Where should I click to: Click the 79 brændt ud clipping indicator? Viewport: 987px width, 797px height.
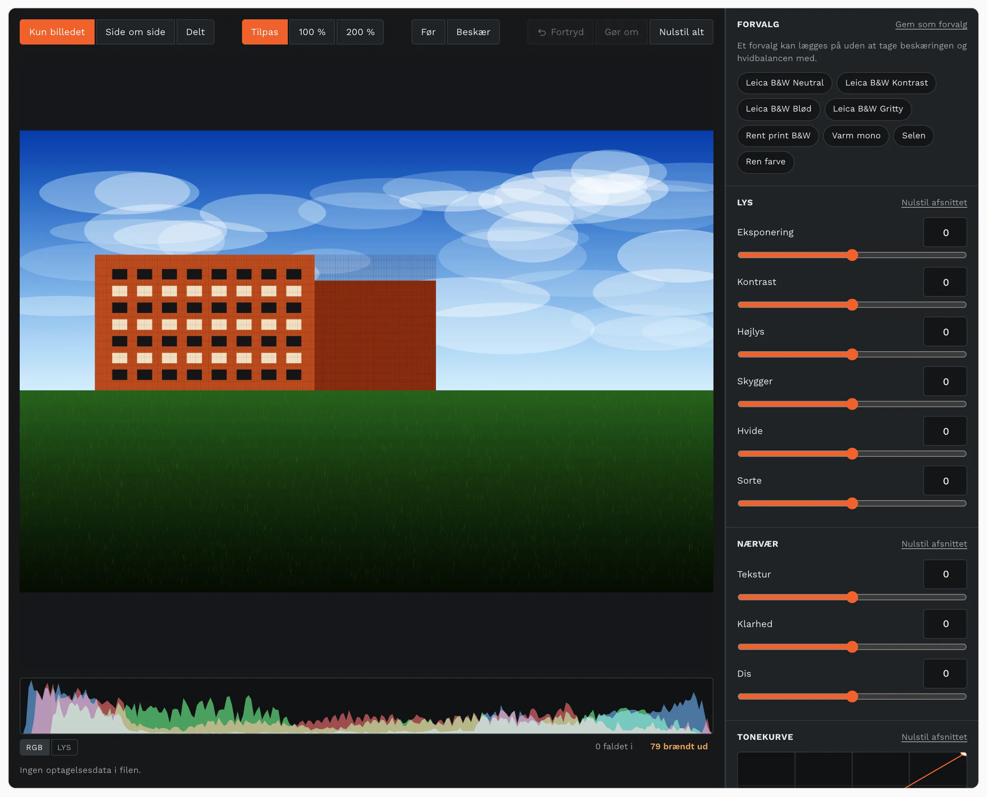[x=678, y=747]
